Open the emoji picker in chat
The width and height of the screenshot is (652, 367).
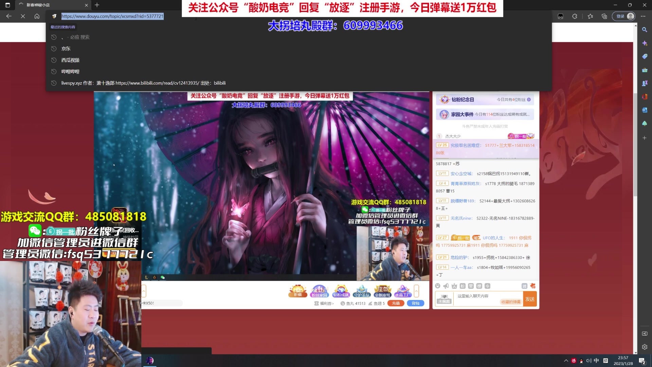438,286
